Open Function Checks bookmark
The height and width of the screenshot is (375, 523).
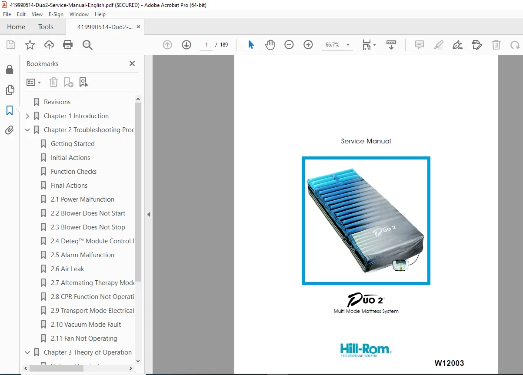[73, 172]
